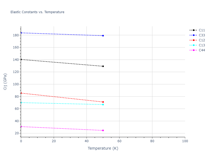This screenshot has height=158, width=210.
Task: Select the black C11 marker at 0 K
Action: [21, 60]
